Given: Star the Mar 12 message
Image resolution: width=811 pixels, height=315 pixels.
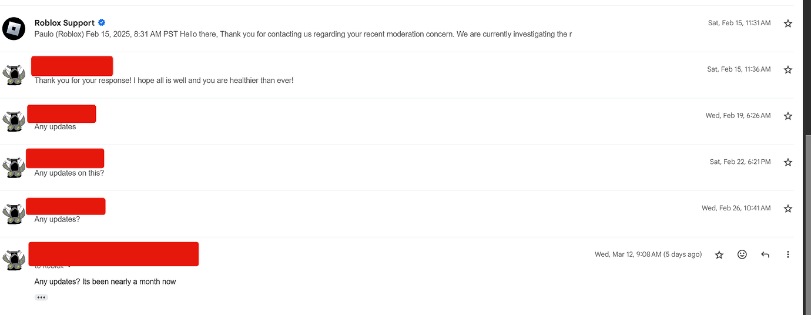Looking at the screenshot, I should [719, 255].
